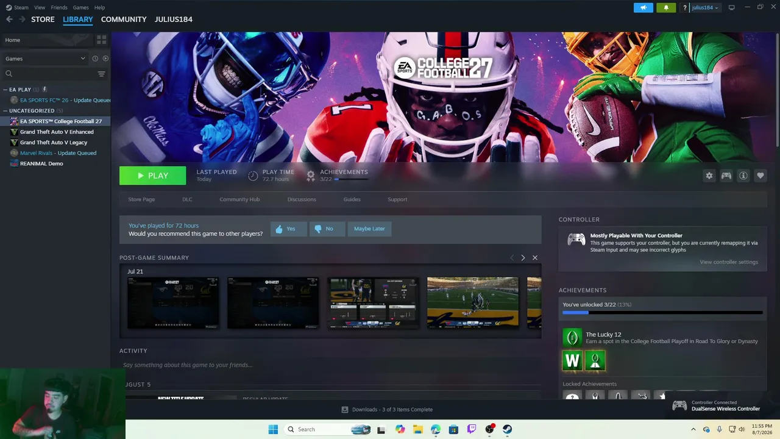Show previous post-game summary screenshots
This screenshot has height=439, width=780.
tap(512, 258)
